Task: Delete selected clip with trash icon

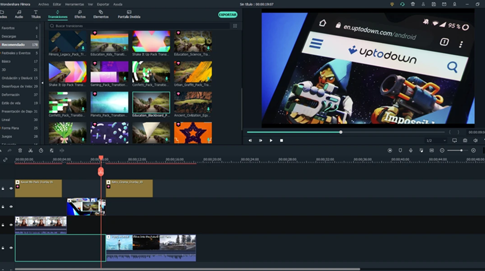Action: point(20,151)
